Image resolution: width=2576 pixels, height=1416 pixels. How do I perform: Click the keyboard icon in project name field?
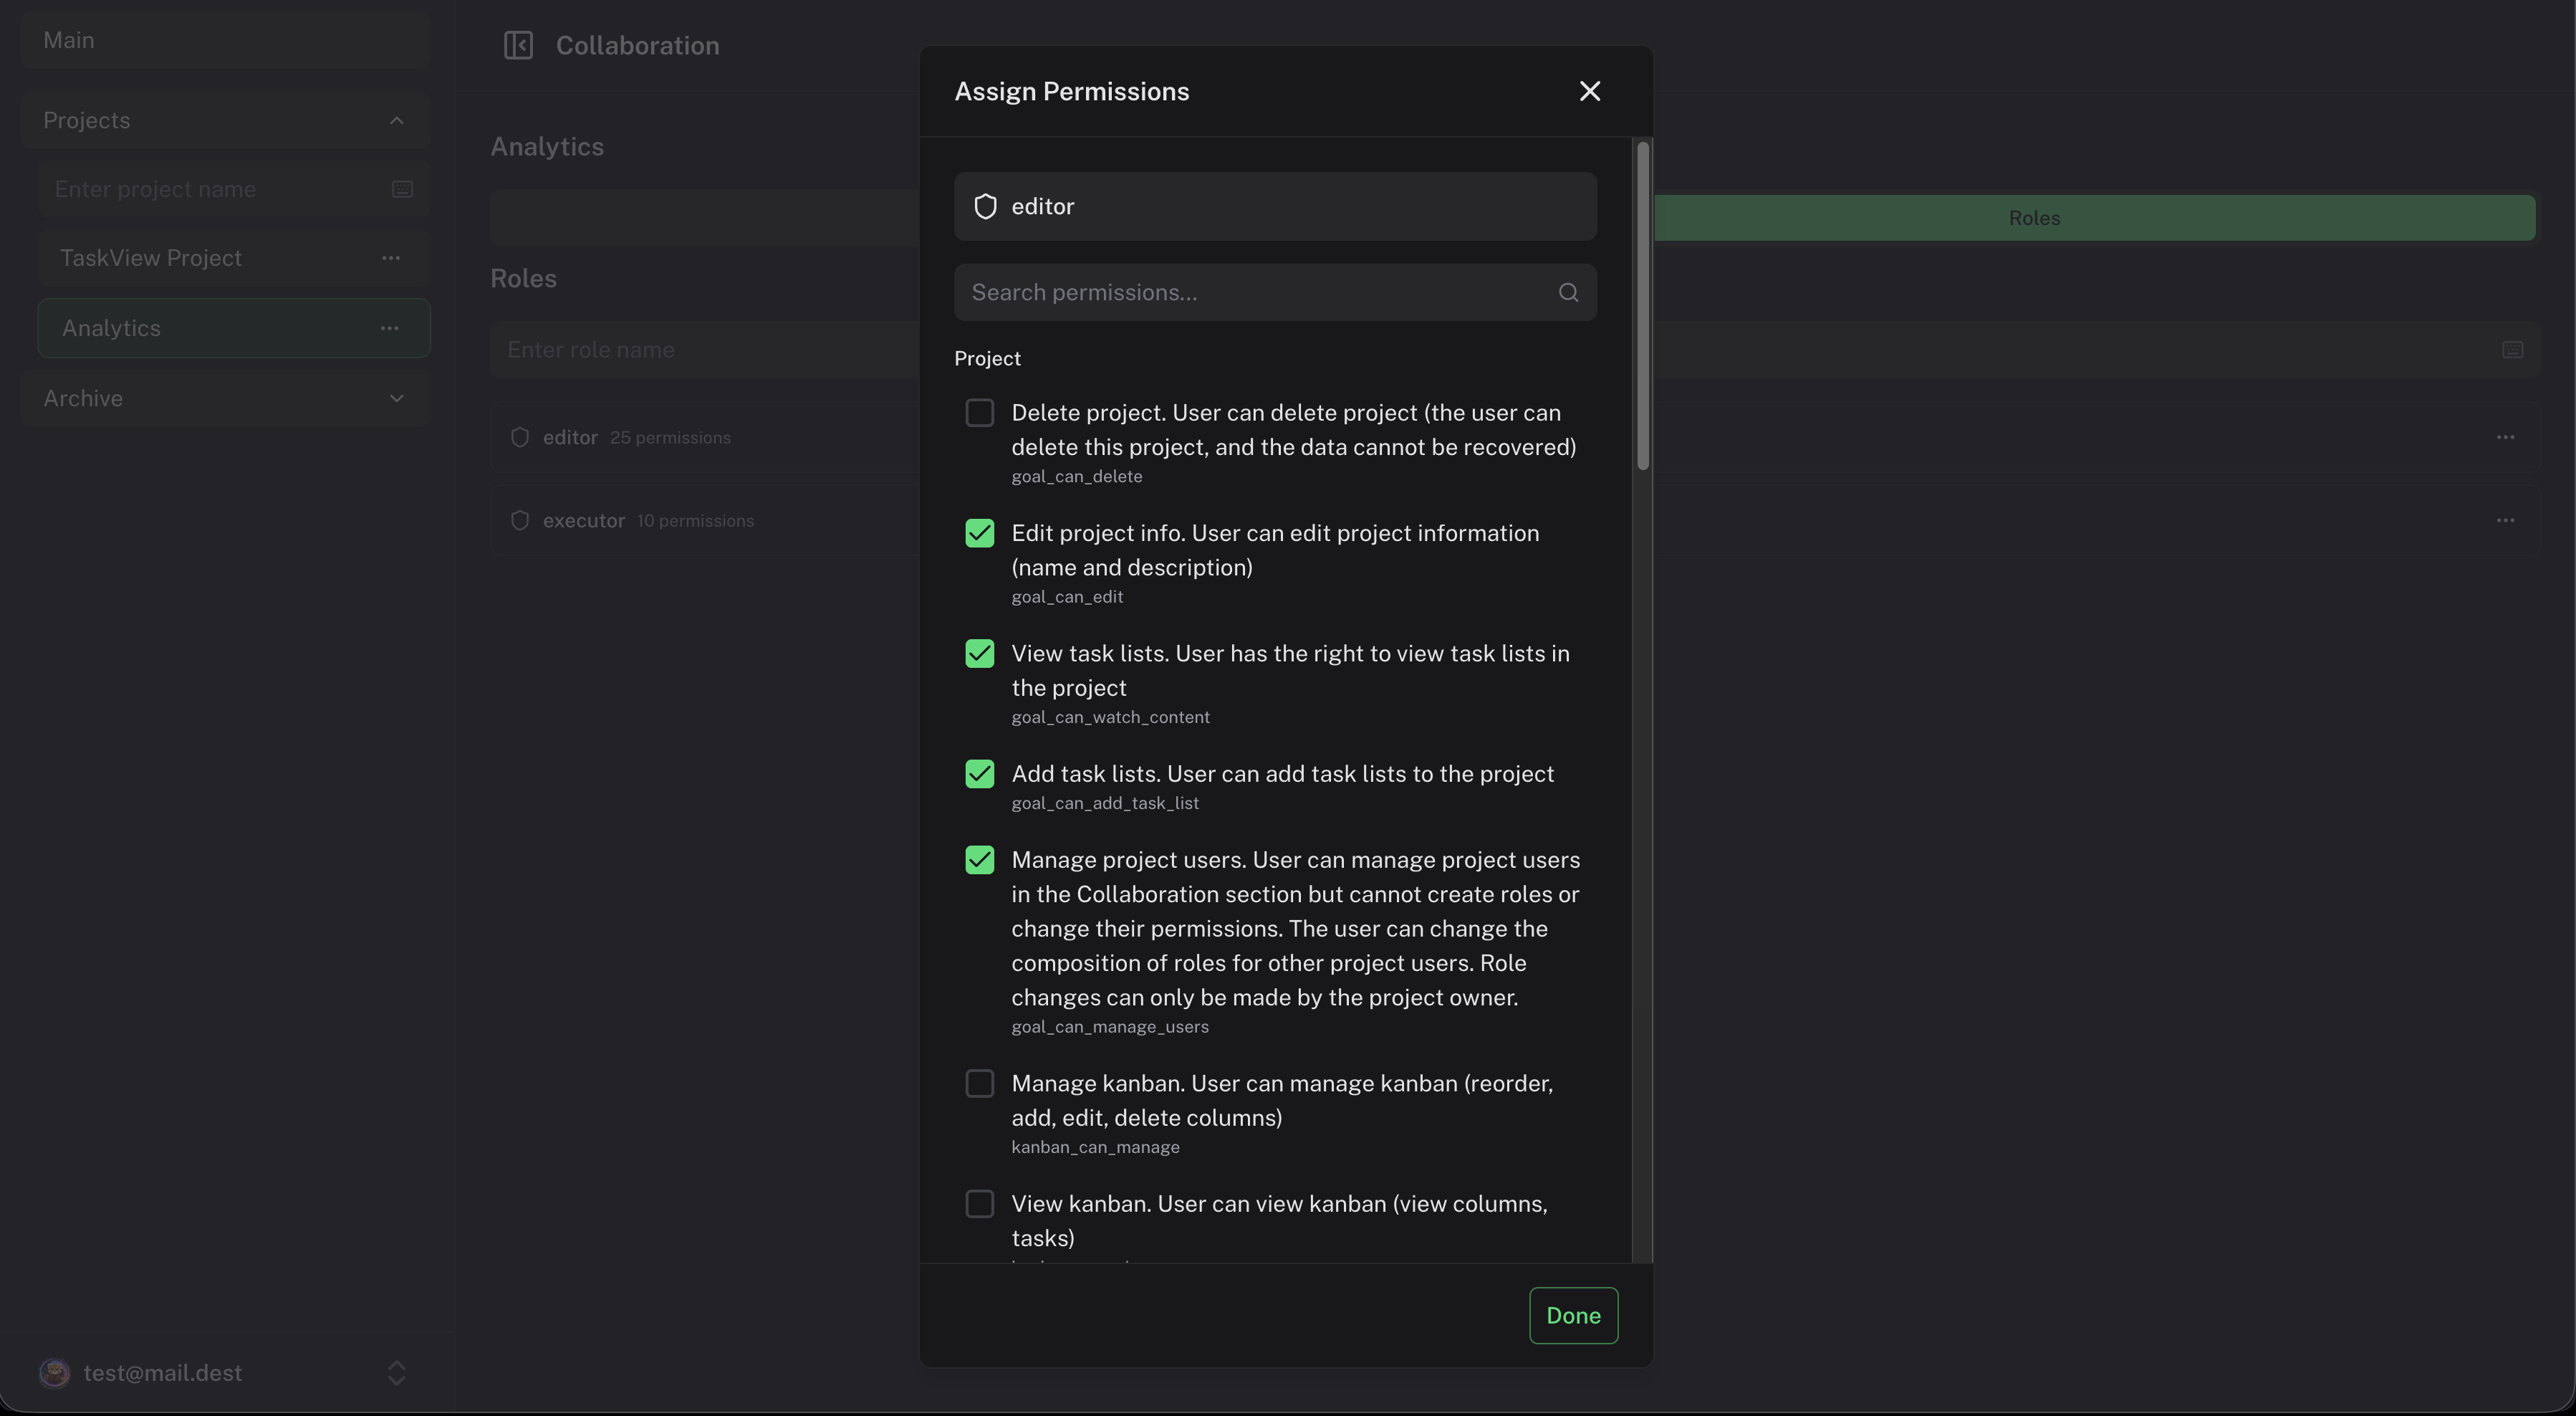402,188
